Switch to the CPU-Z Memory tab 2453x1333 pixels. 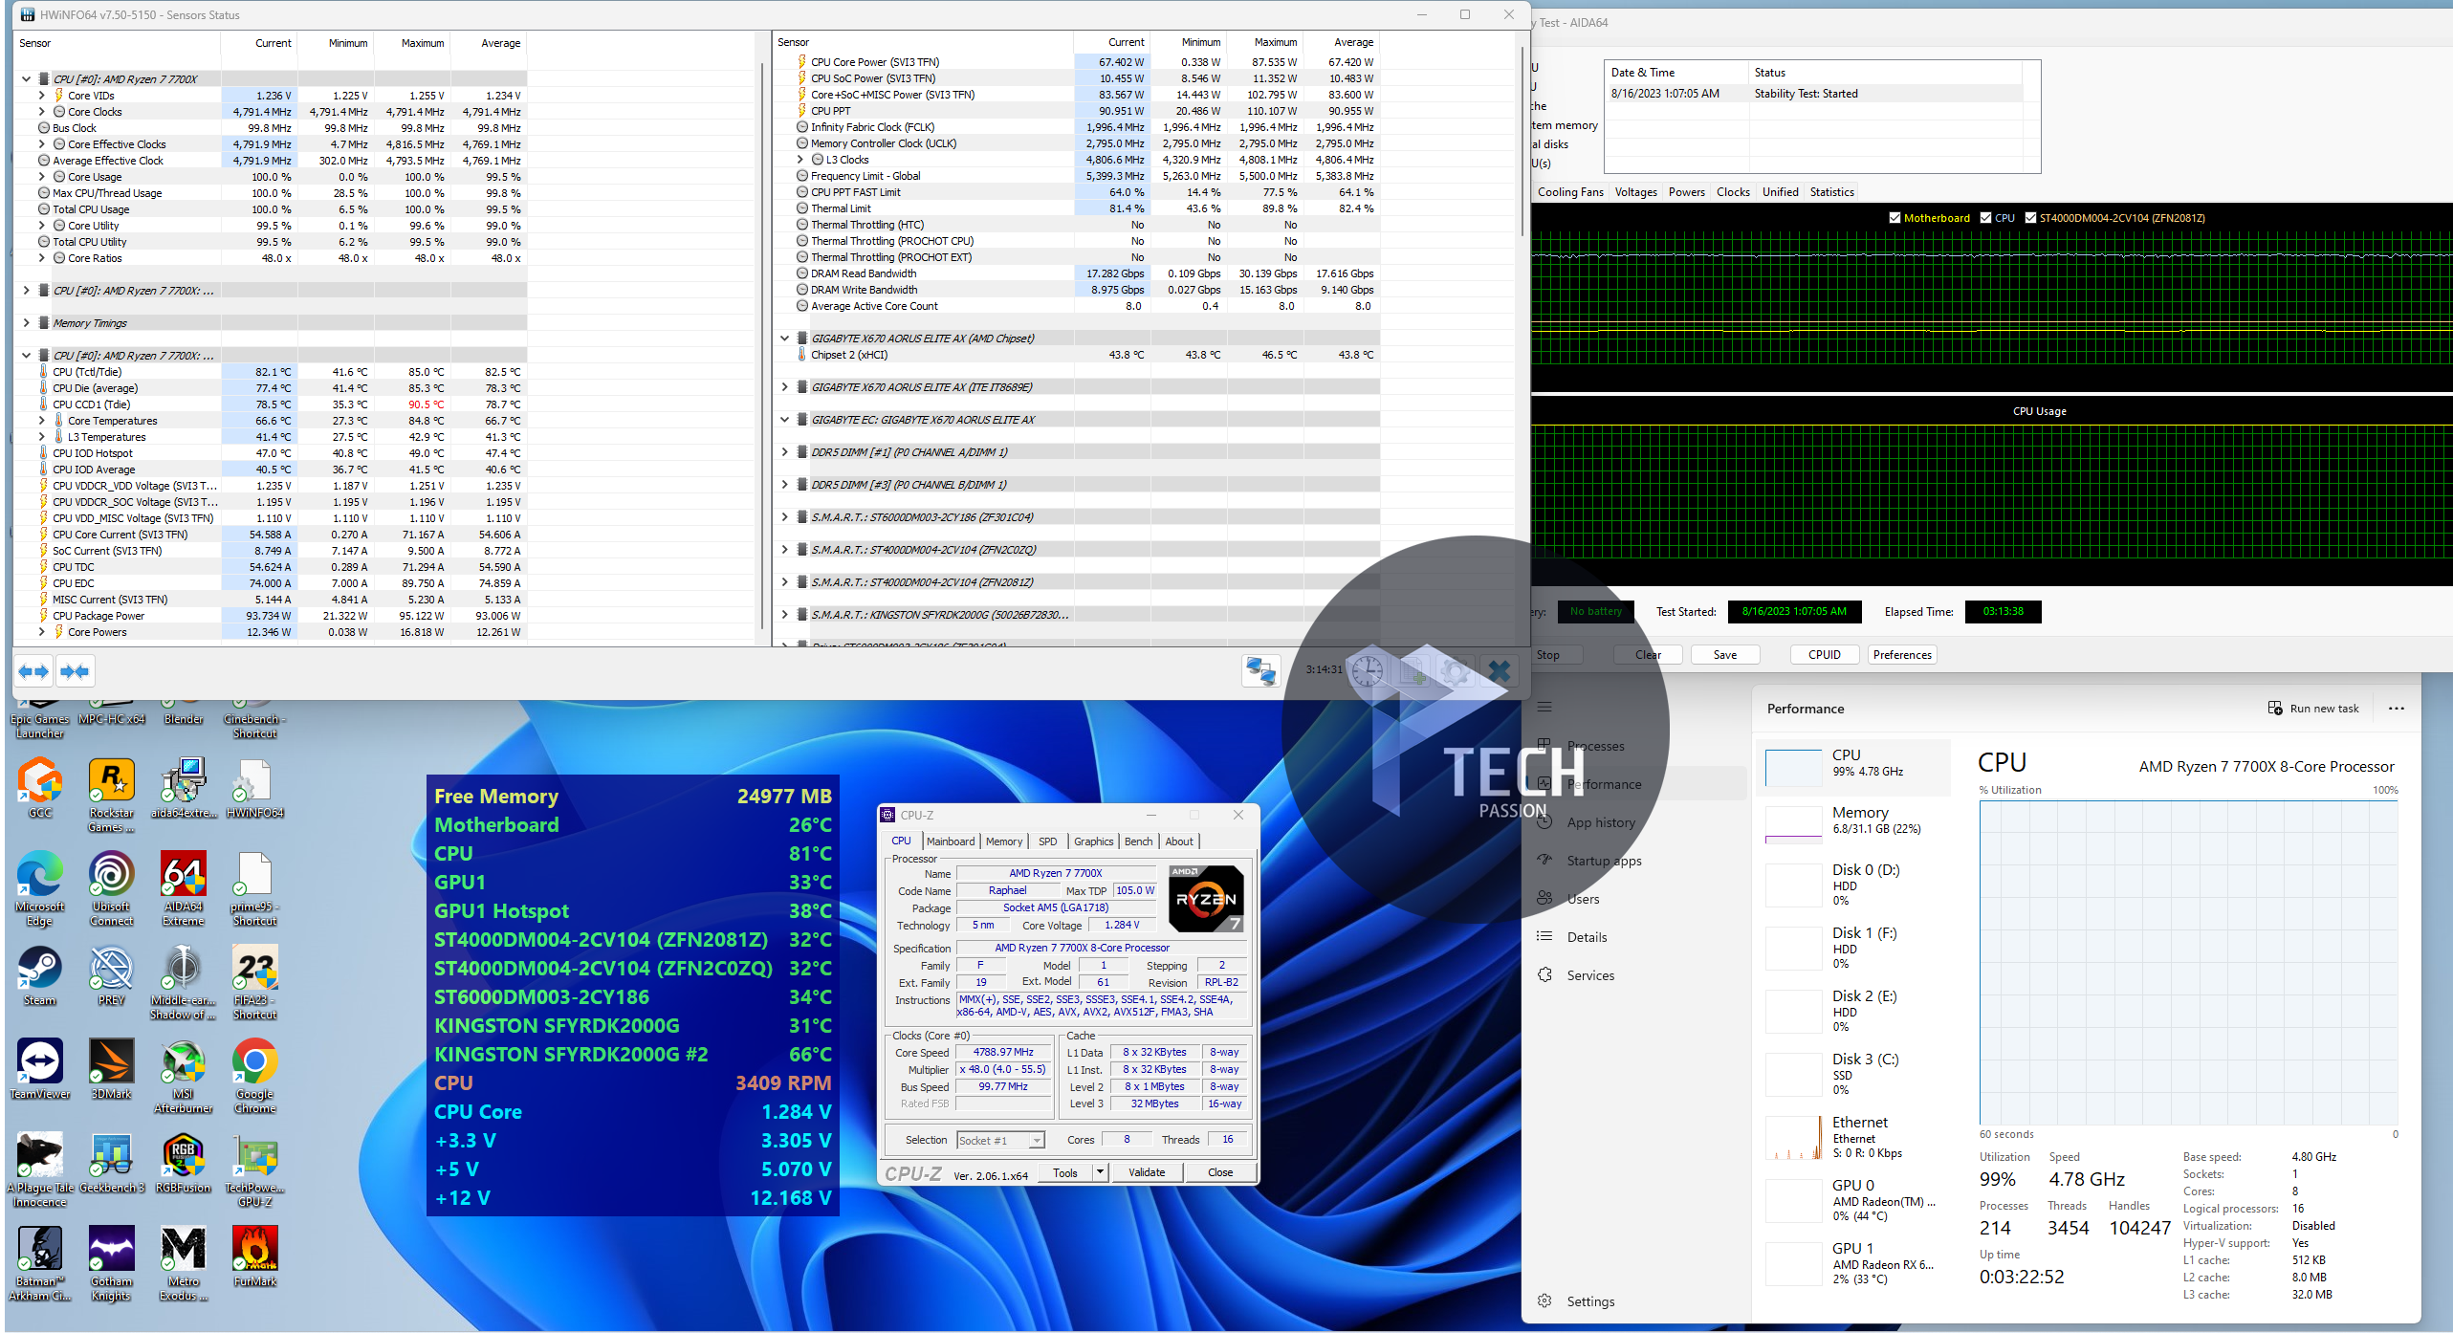[1004, 841]
